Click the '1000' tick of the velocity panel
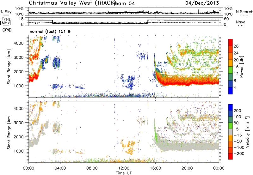Screen dimensions: 253x175 tap(19, 151)
